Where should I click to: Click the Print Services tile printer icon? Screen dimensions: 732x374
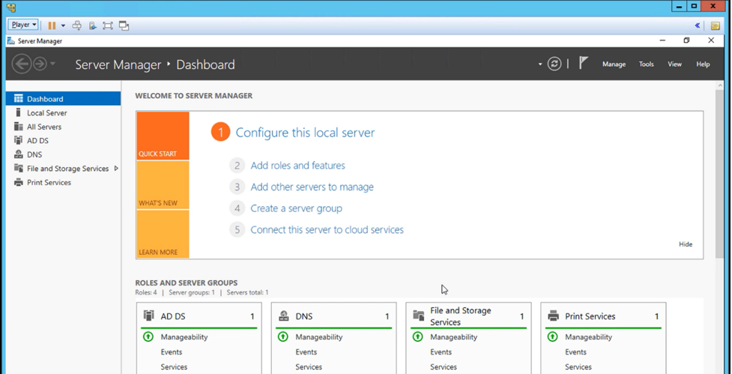click(x=553, y=316)
